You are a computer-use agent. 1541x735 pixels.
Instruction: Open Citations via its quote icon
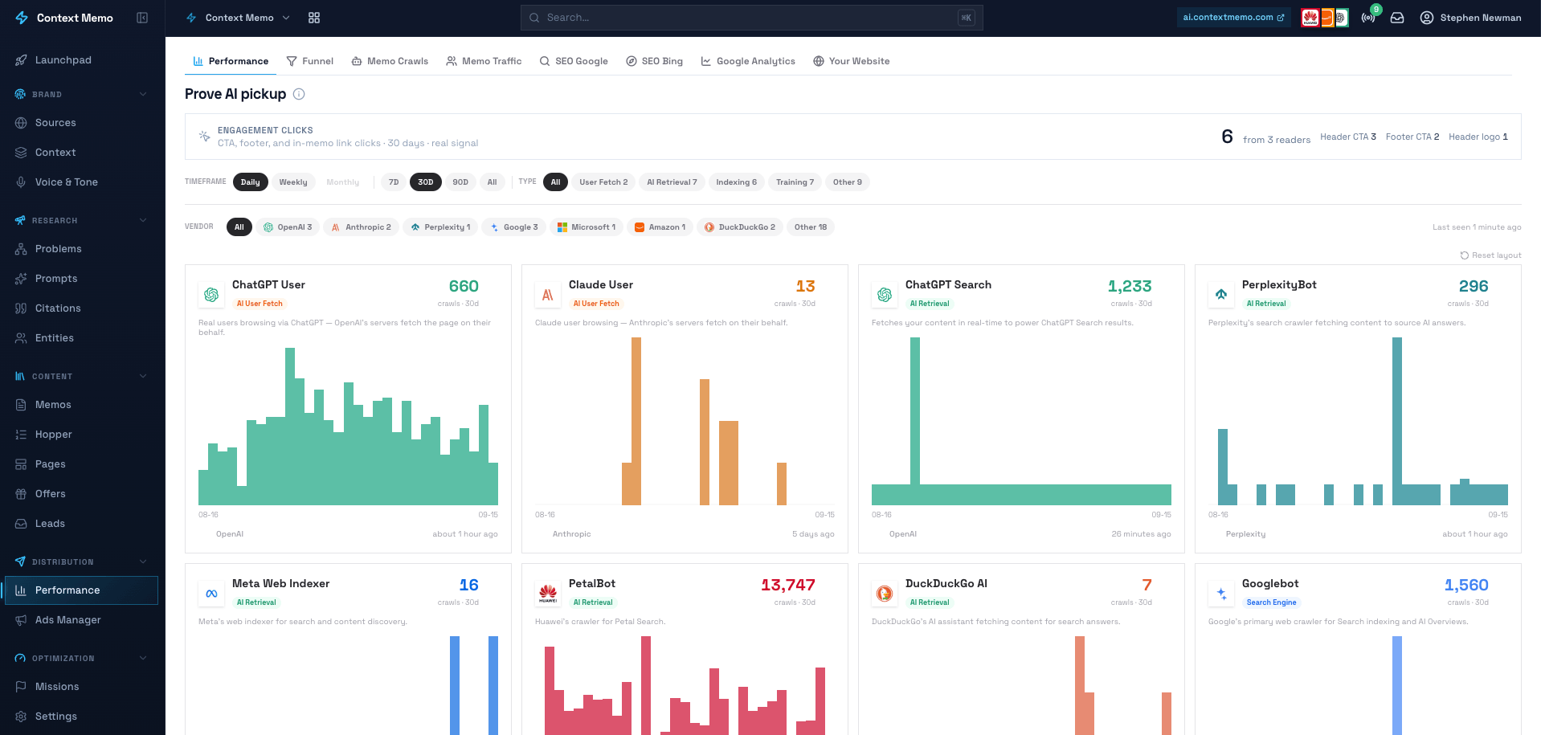point(21,308)
